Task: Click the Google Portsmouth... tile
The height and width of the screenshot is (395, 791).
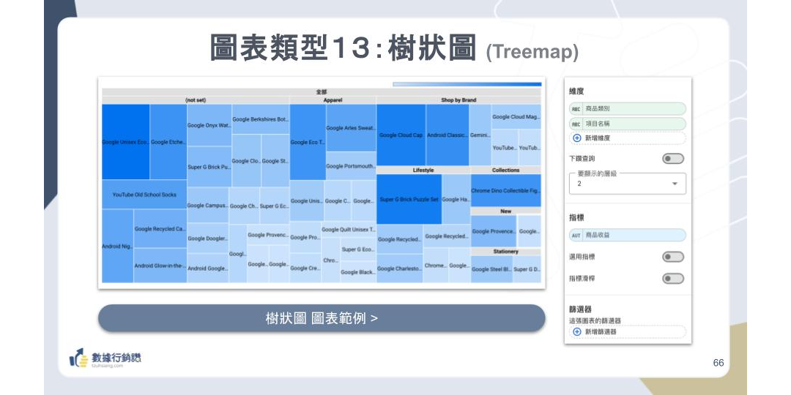Action: 351,166
